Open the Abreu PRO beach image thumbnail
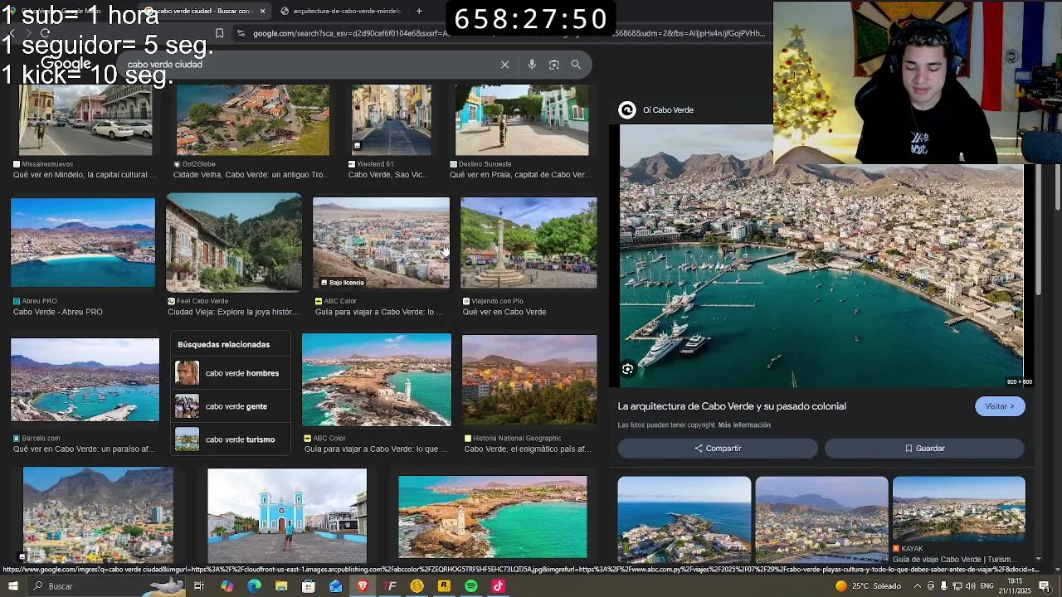This screenshot has width=1062, height=597. click(x=83, y=242)
